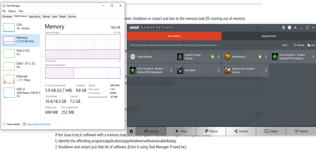Open Radeon Settings home screen
This screenshot has width=316, height=150.
[x=131, y=131]
